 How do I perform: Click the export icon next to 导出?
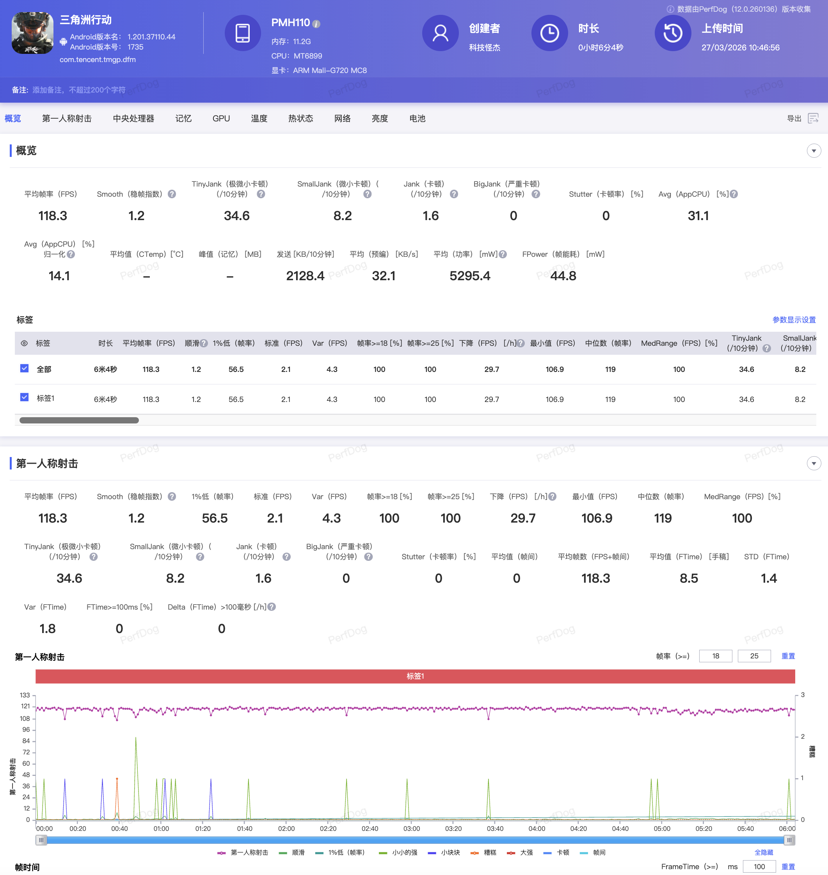tap(813, 118)
